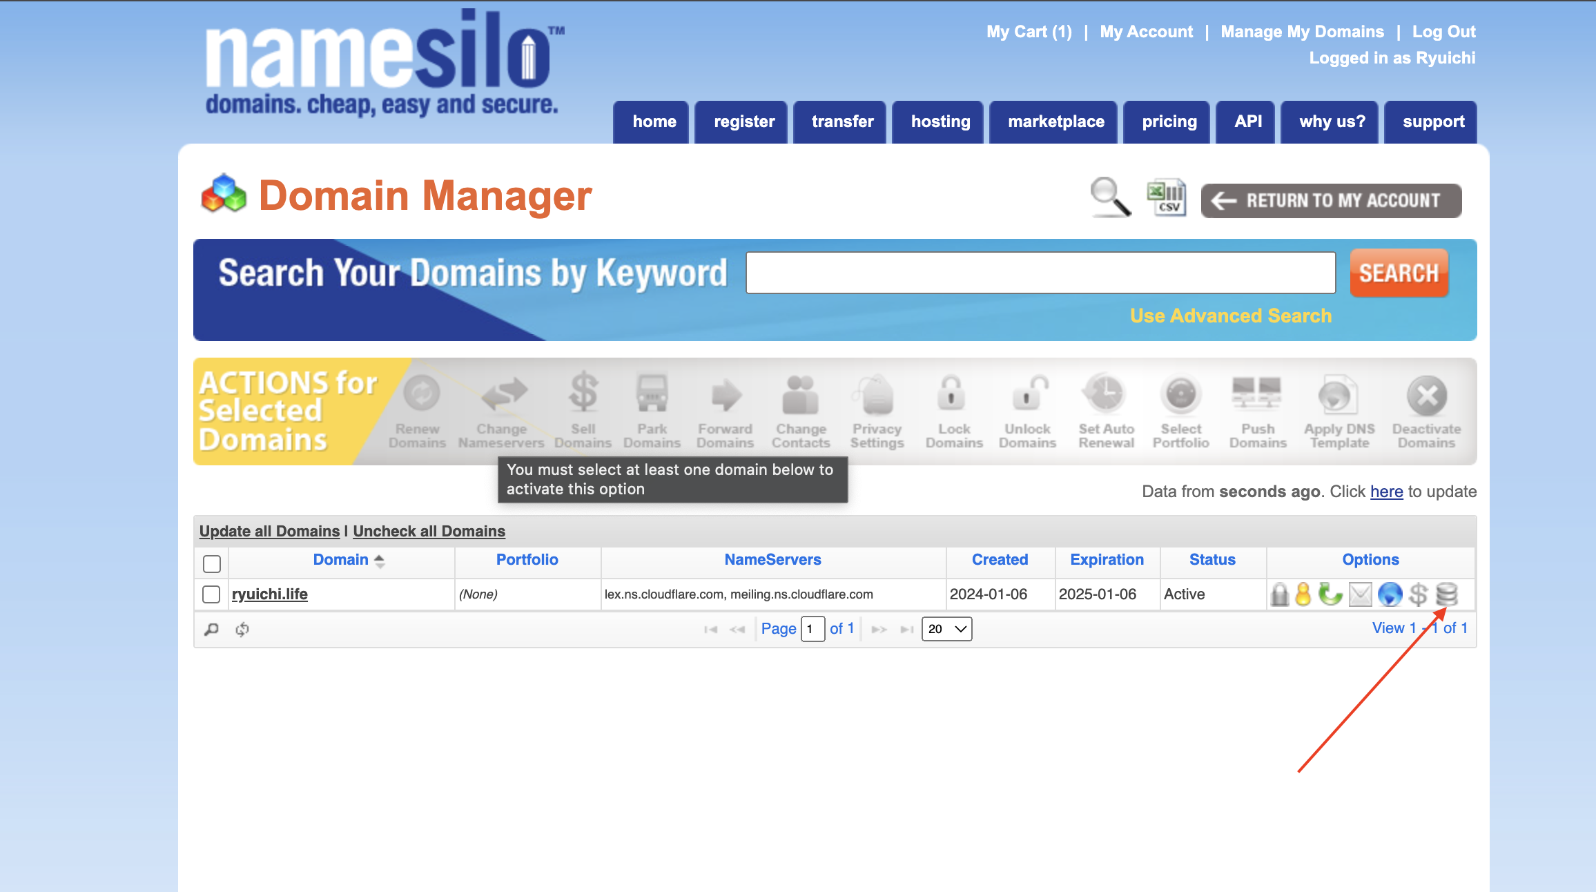Click the CSV export icon

[x=1167, y=197]
